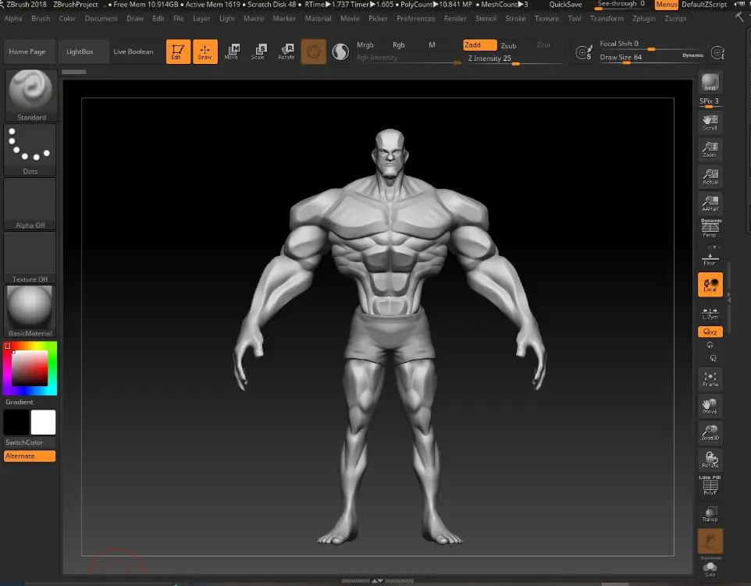Viewport: 751px width, 586px height.
Task: Open the BasicMaterial selector
Action: click(x=30, y=311)
